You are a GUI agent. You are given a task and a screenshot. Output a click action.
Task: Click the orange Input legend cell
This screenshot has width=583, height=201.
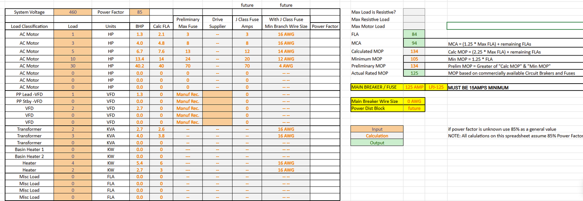pyautogui.click(x=377, y=129)
